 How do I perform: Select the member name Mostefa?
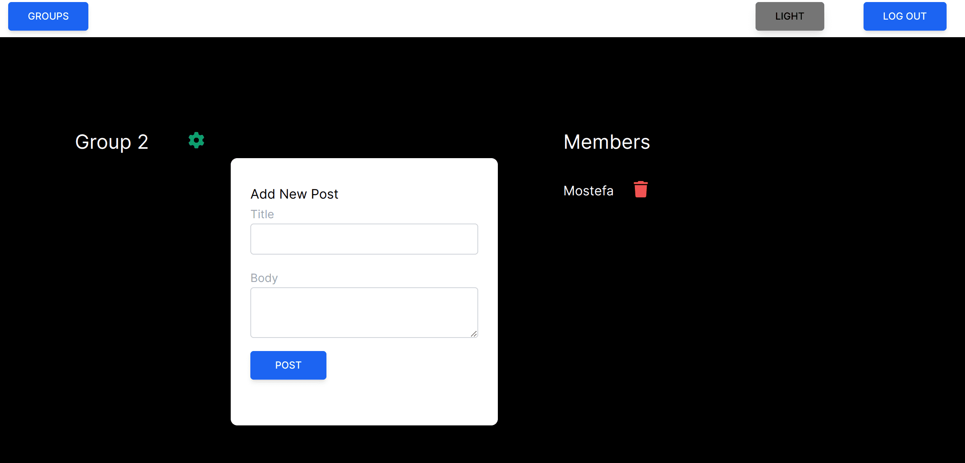click(588, 191)
